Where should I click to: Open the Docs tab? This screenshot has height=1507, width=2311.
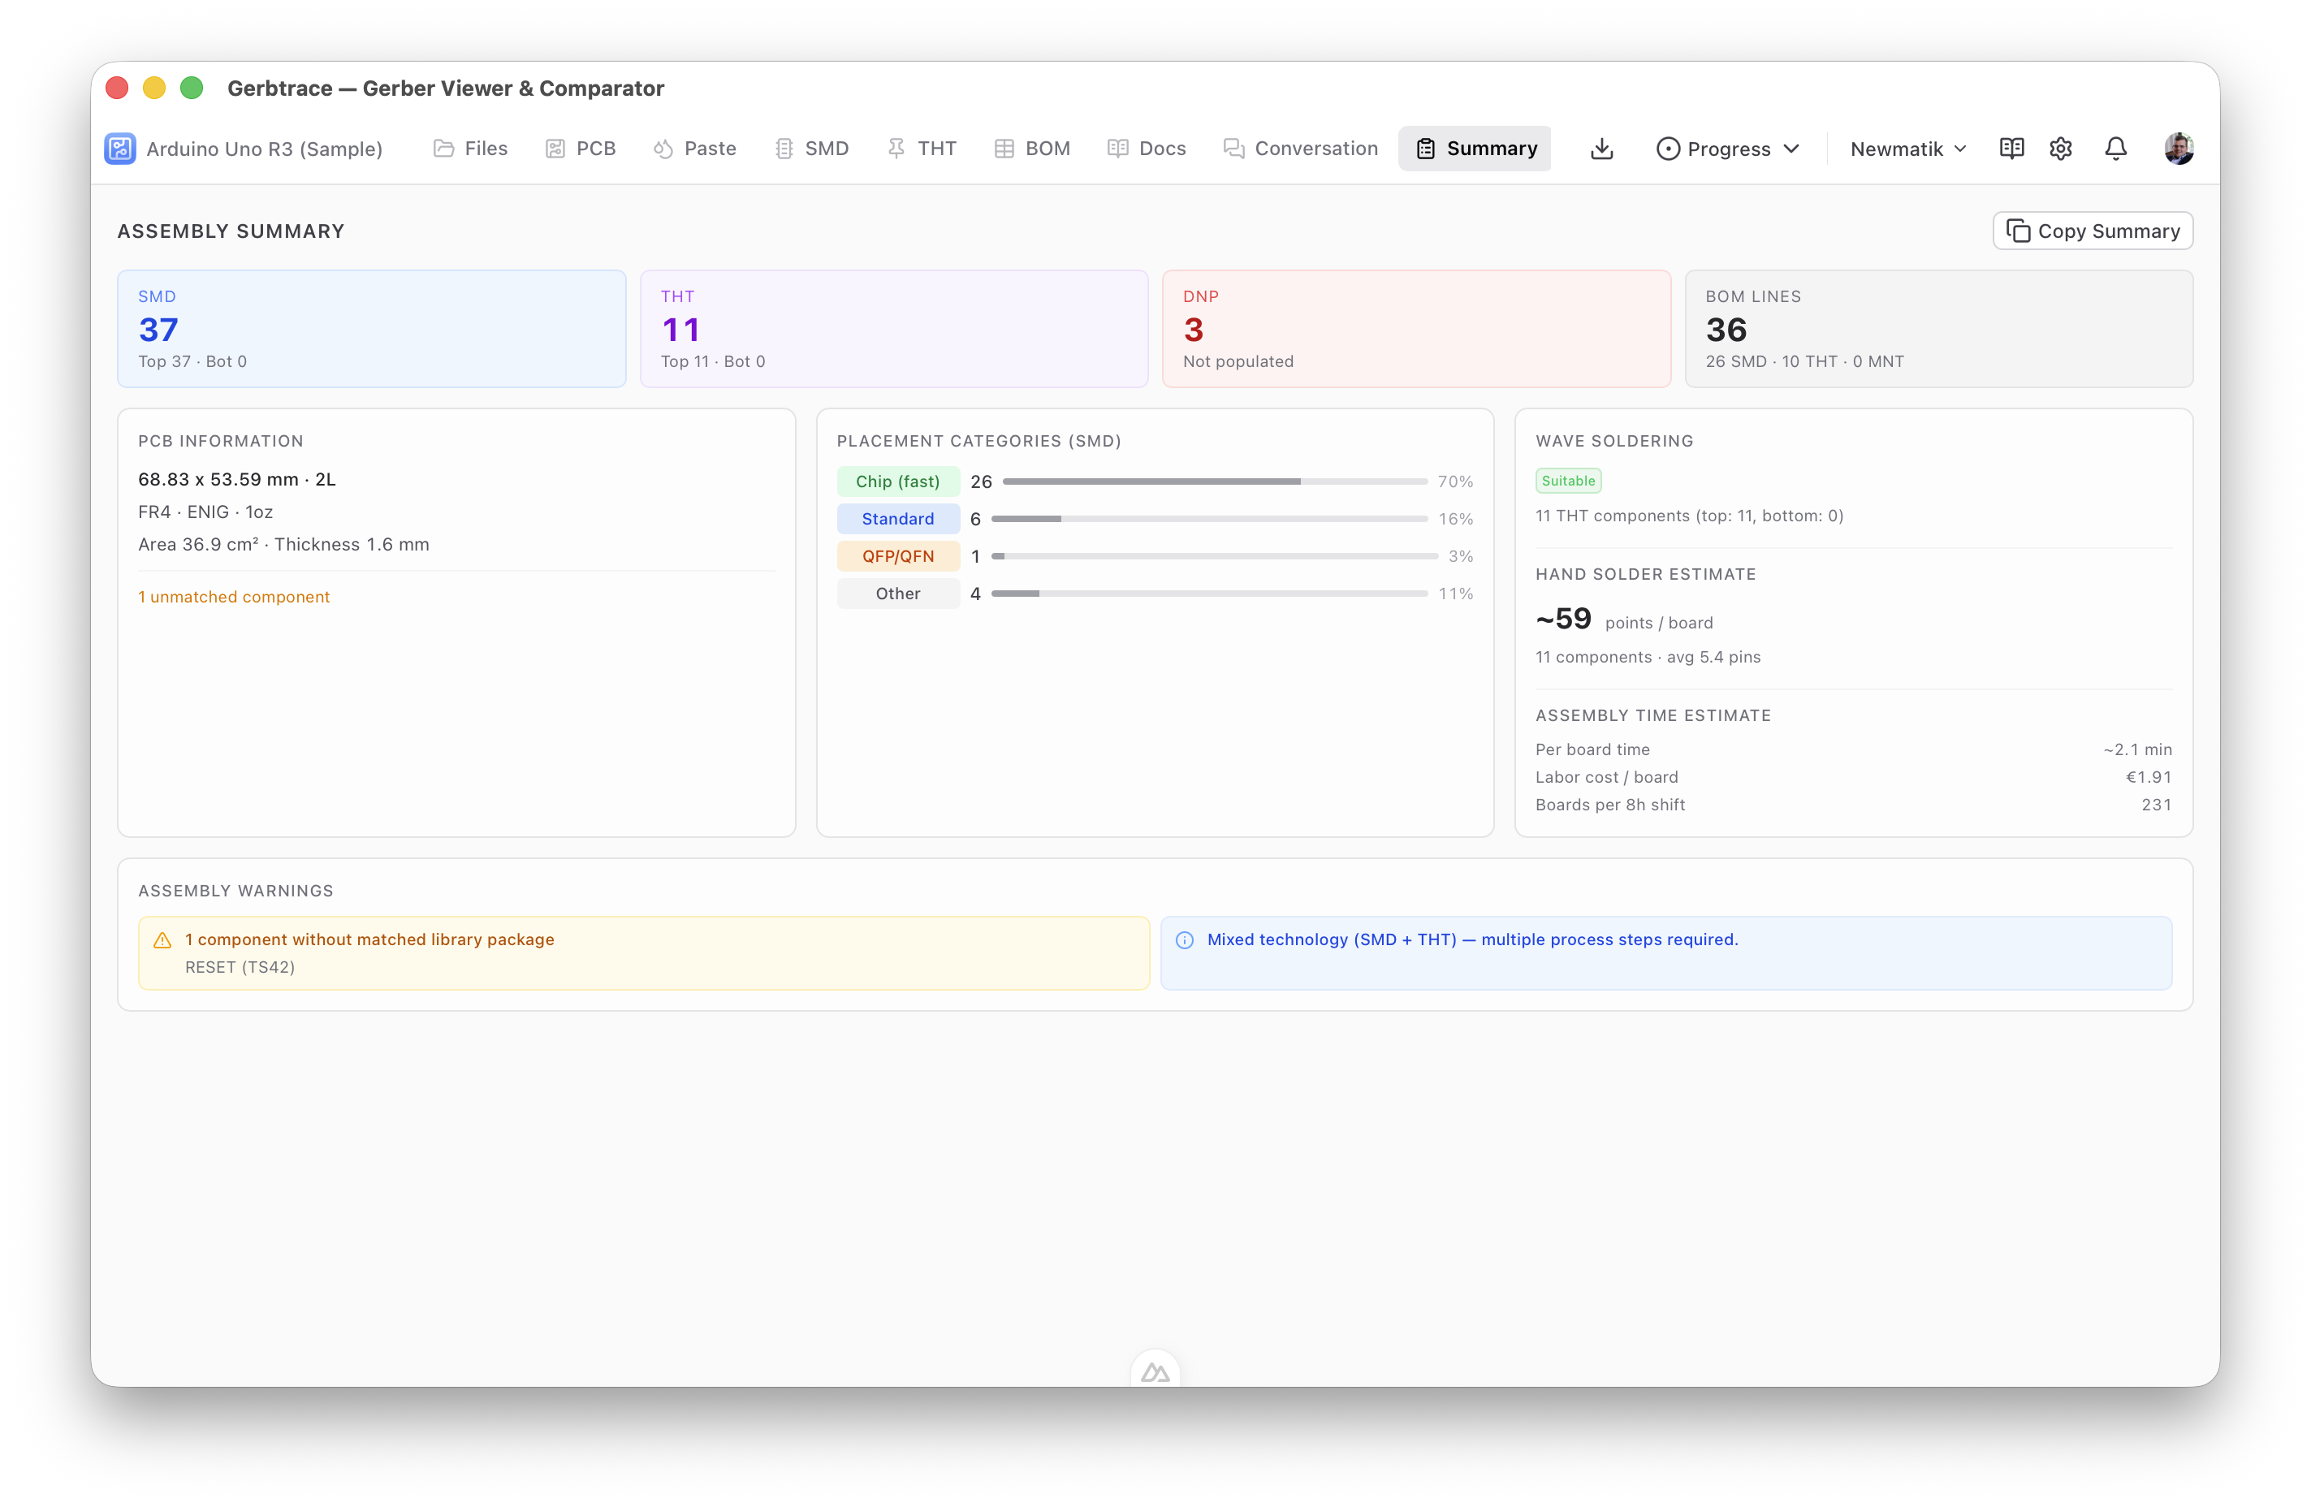(x=1147, y=149)
